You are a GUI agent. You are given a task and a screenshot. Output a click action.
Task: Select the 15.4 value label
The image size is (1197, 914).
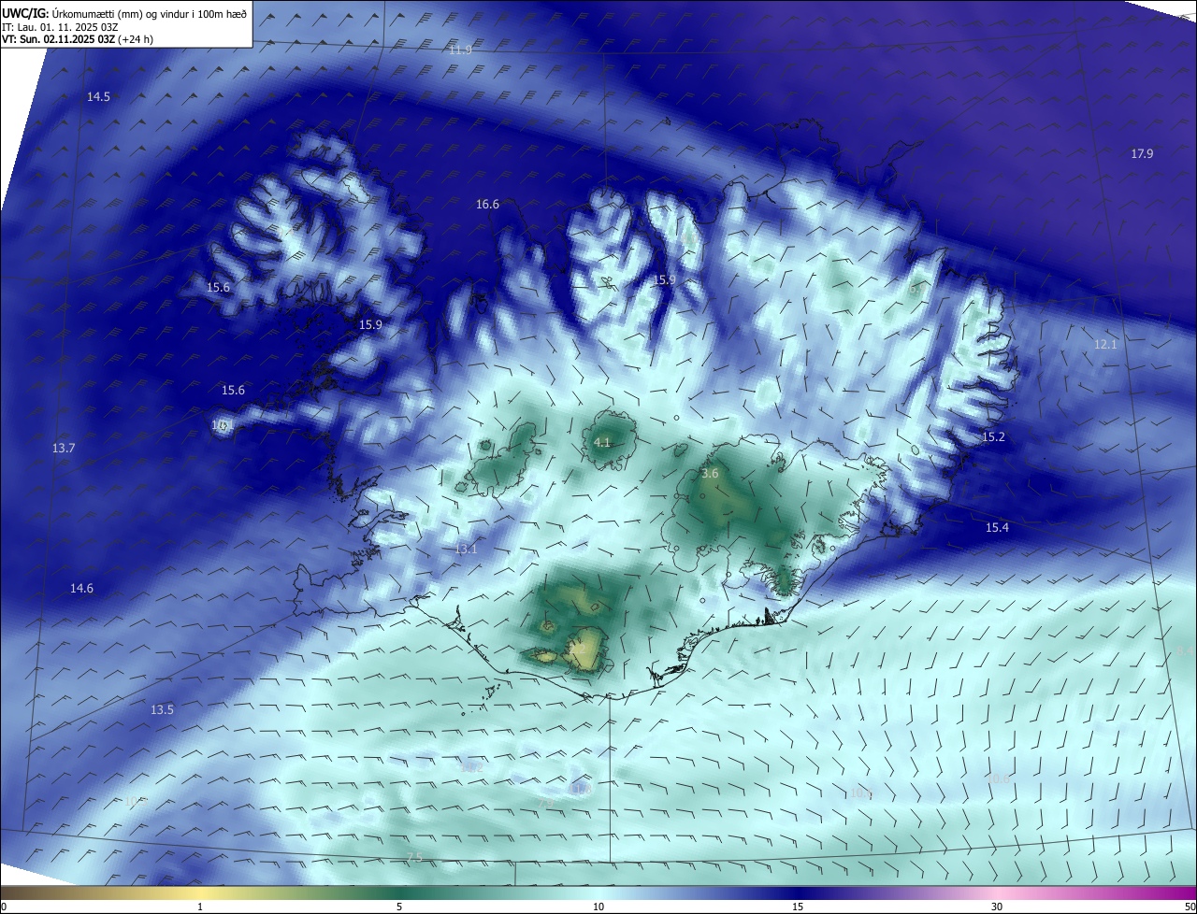coord(997,528)
